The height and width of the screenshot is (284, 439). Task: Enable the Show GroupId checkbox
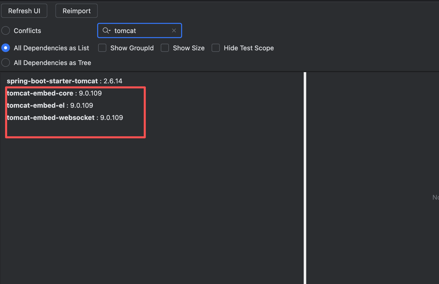[102, 48]
